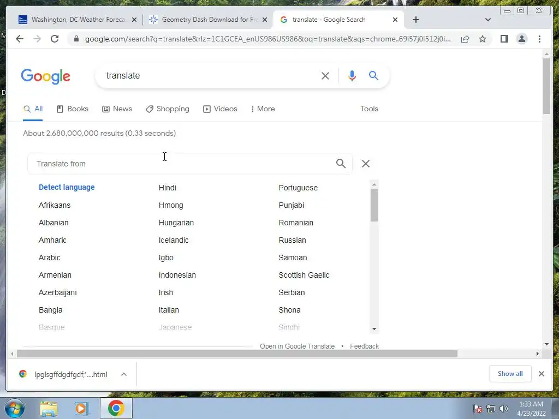This screenshot has height=419, width=559.
Task: Open the browser side panel
Action: (504, 39)
